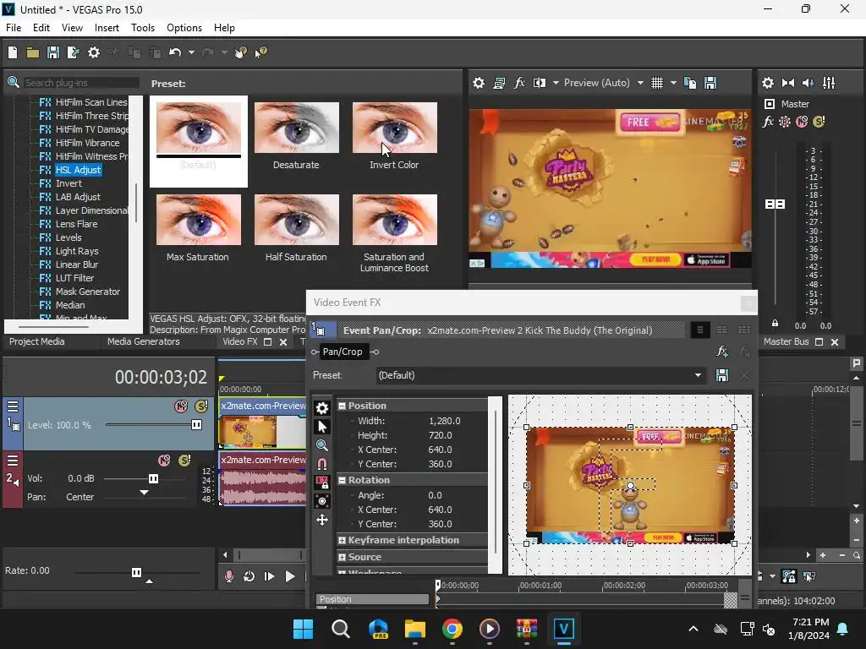Screen dimensions: 866x649
Task: Open Master bus audio properties gear
Action: (768, 83)
